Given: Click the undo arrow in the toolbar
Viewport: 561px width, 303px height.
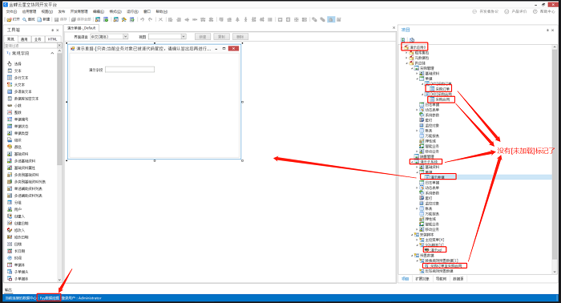Looking at the screenshot, I should click(143, 19).
